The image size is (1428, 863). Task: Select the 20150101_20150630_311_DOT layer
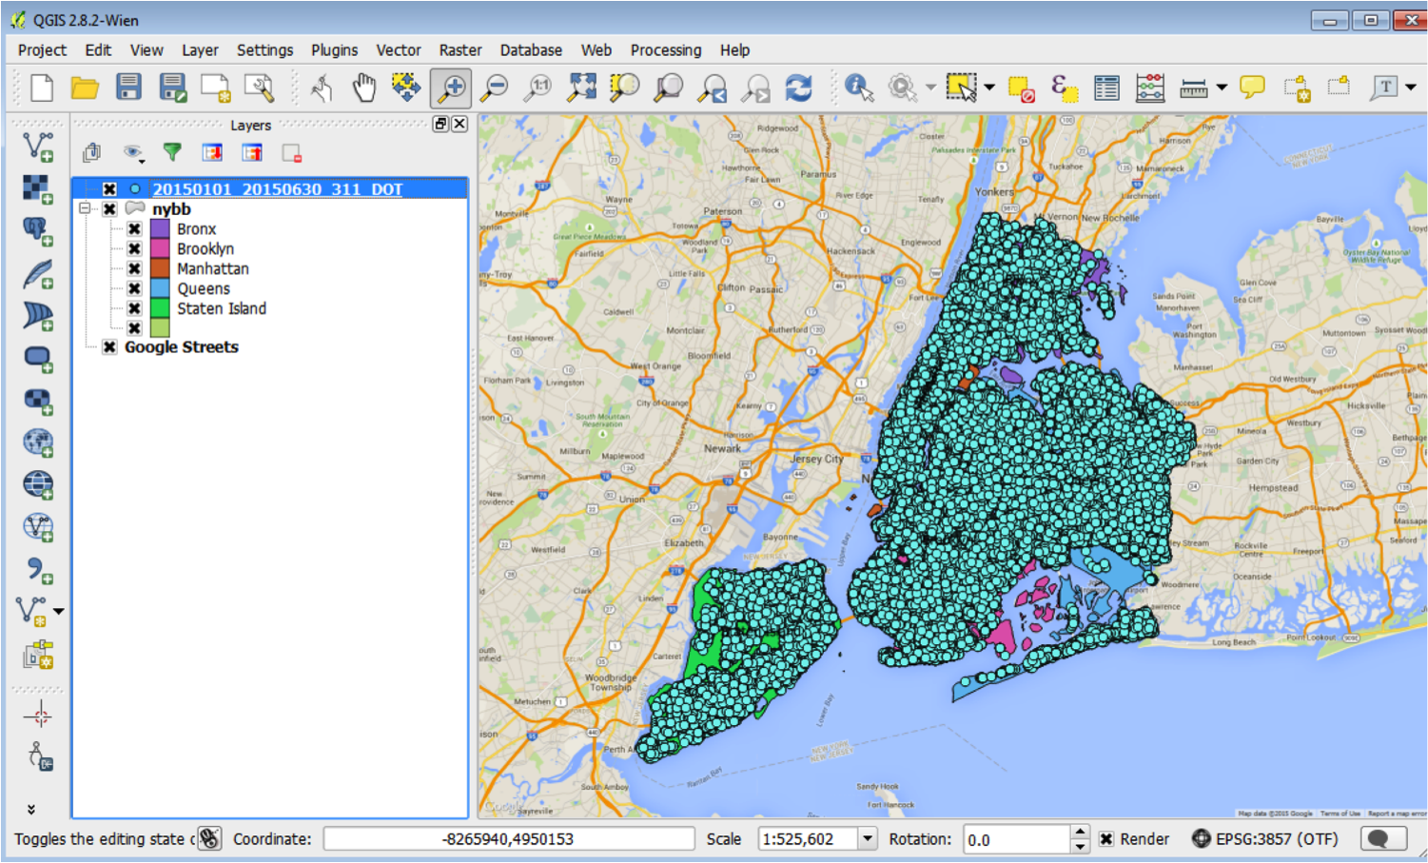pos(277,189)
